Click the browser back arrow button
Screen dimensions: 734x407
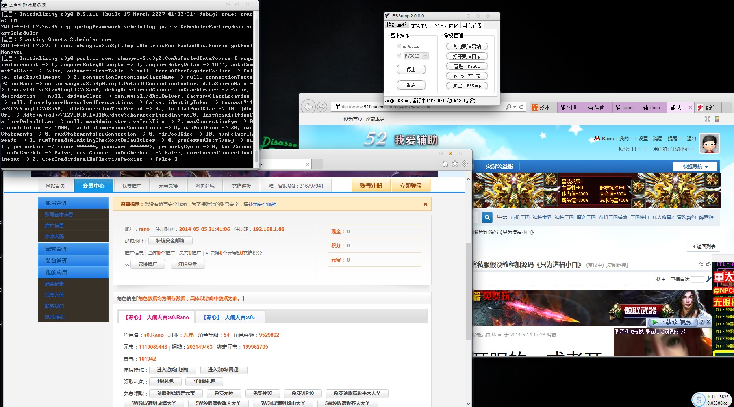(308, 106)
